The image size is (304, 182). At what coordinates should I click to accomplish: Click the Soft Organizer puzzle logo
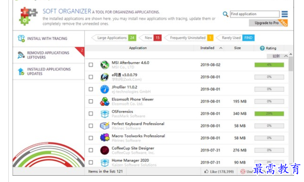[x=28, y=16]
